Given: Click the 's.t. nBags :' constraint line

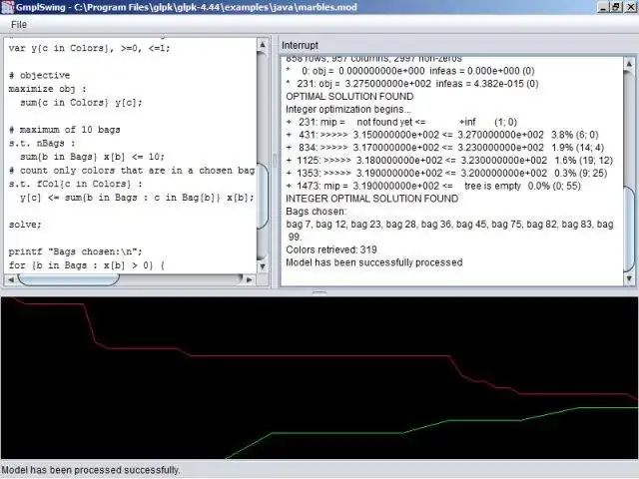Looking at the screenshot, I should (42, 143).
